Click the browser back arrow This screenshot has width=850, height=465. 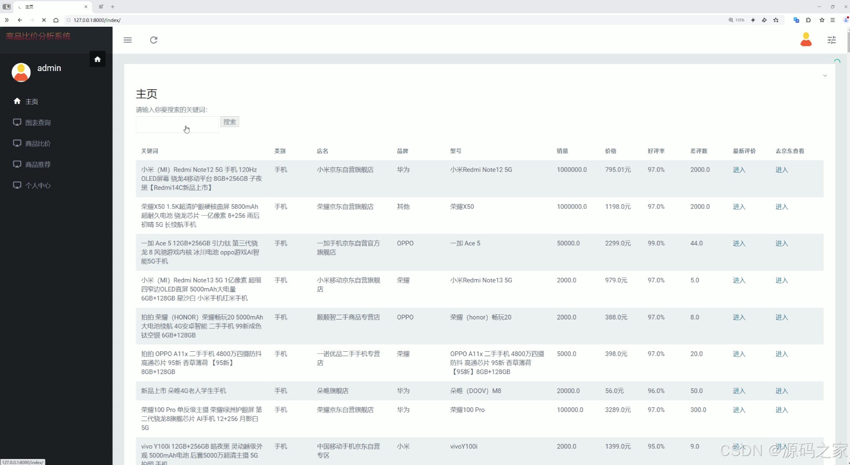tap(20, 20)
